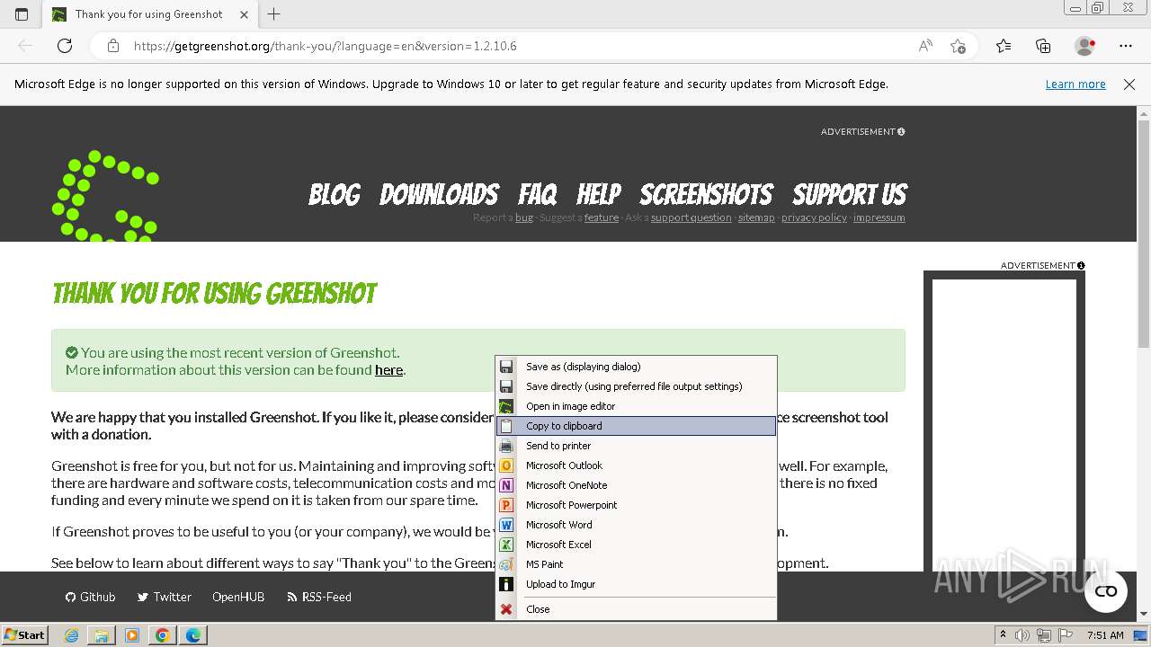The width and height of the screenshot is (1151, 647).
Task: Click the Save directly floppy icon
Action: [x=506, y=386]
